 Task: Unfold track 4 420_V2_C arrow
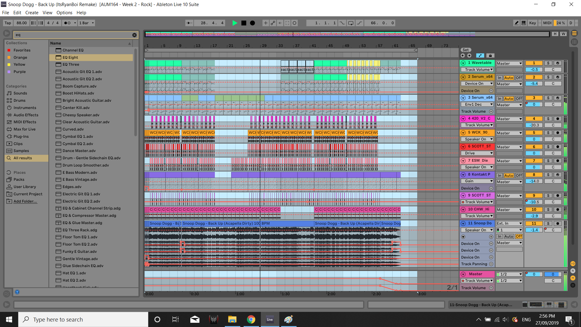click(x=463, y=119)
